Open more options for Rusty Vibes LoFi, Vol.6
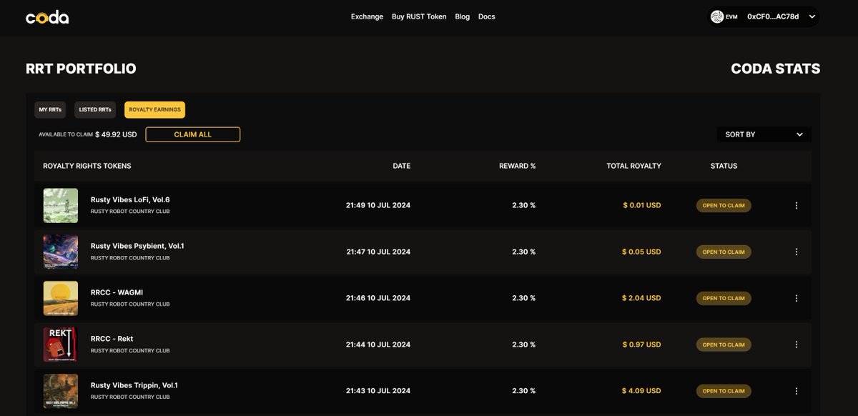 coord(797,206)
